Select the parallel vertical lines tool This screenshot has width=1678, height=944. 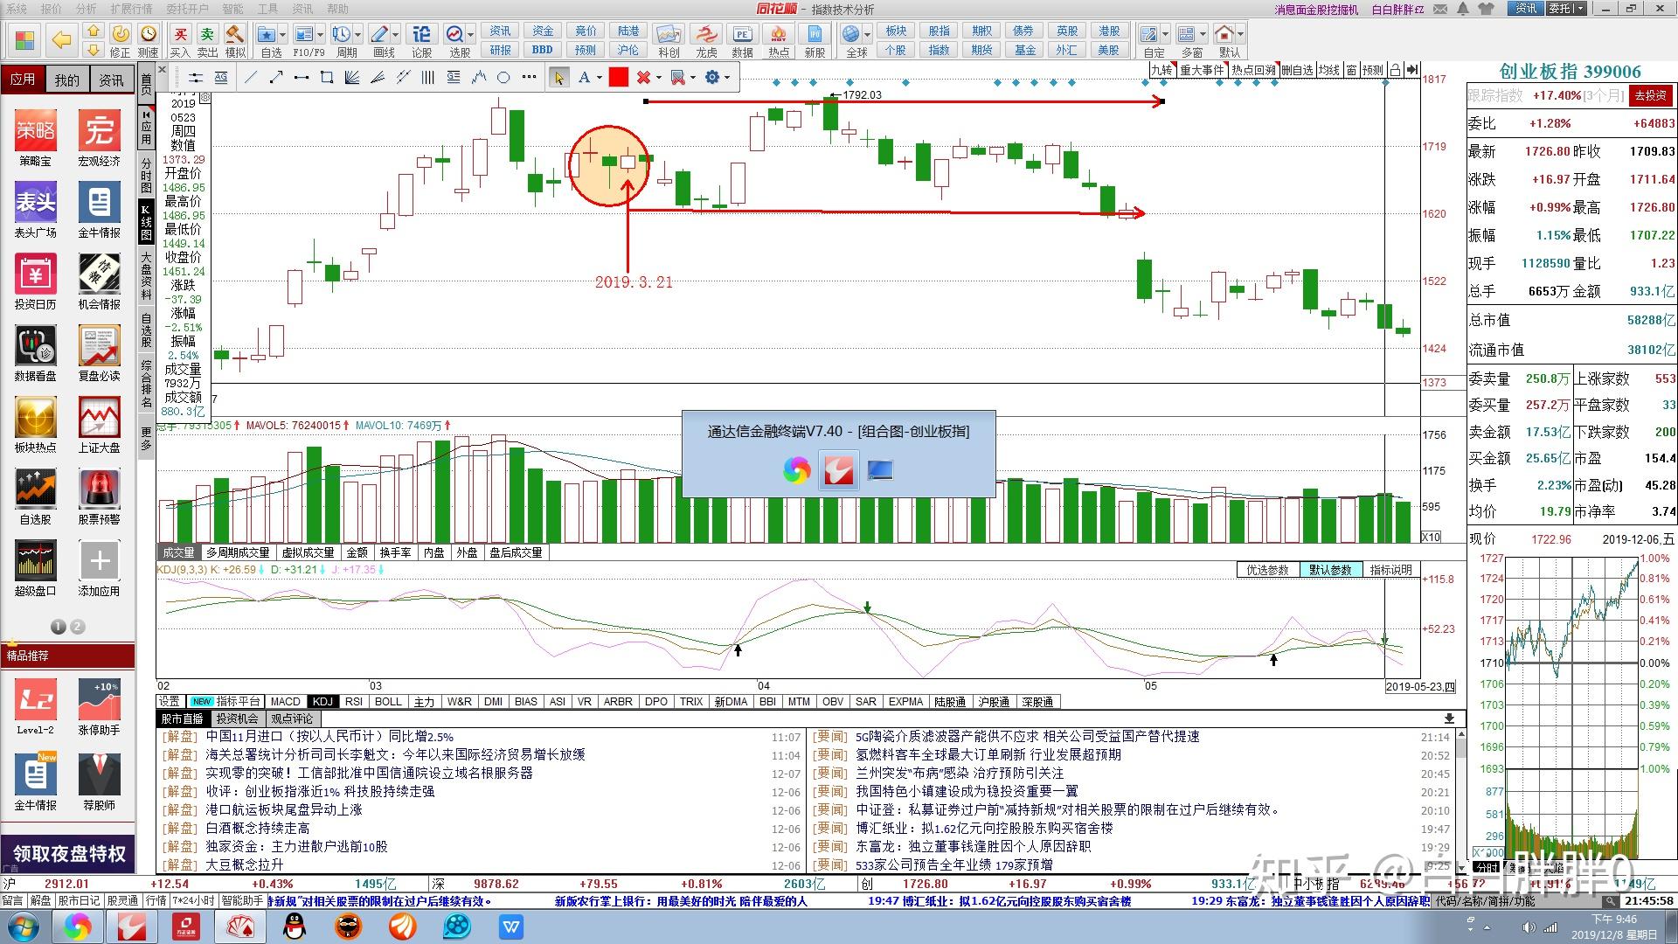coord(428,78)
